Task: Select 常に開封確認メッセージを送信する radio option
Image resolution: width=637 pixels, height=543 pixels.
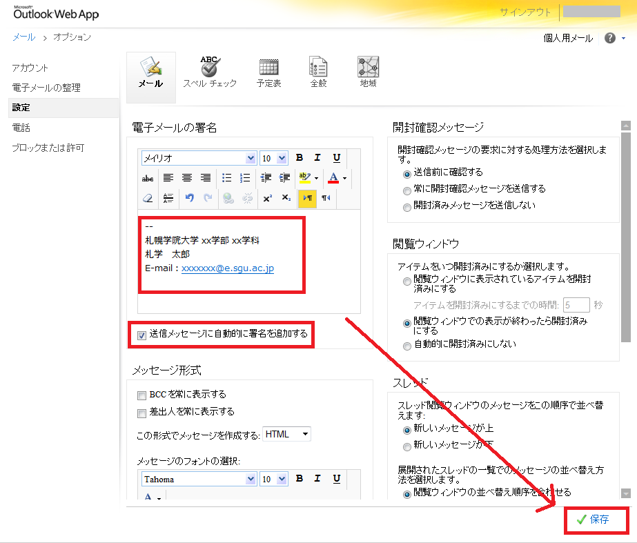Action: [x=407, y=189]
